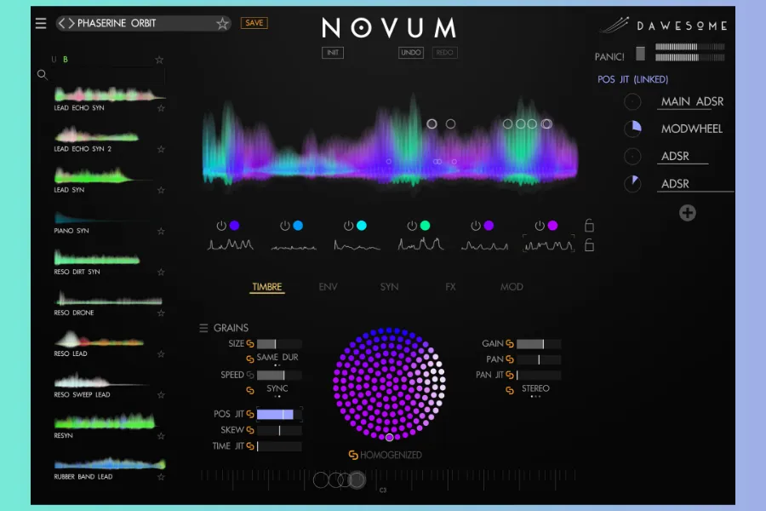Toggle the Sync speed option

coord(277,388)
